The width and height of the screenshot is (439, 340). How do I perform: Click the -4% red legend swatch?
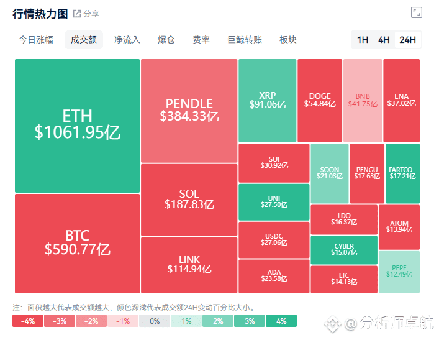pos(28,321)
